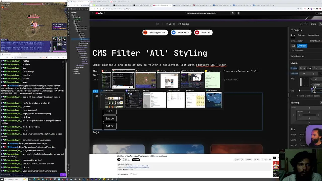Click the All chip in recommendations
The image size is (322, 181).
pos(274,158)
